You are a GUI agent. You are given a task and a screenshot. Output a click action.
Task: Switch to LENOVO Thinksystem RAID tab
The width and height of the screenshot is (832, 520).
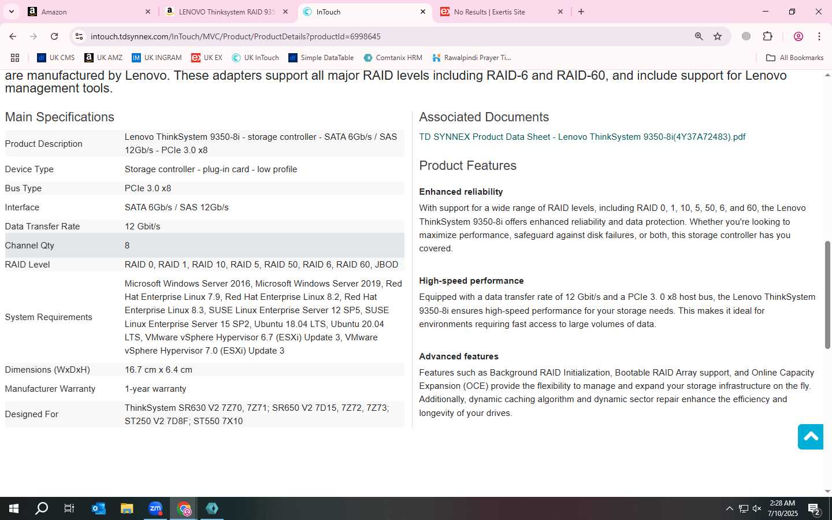(x=226, y=12)
